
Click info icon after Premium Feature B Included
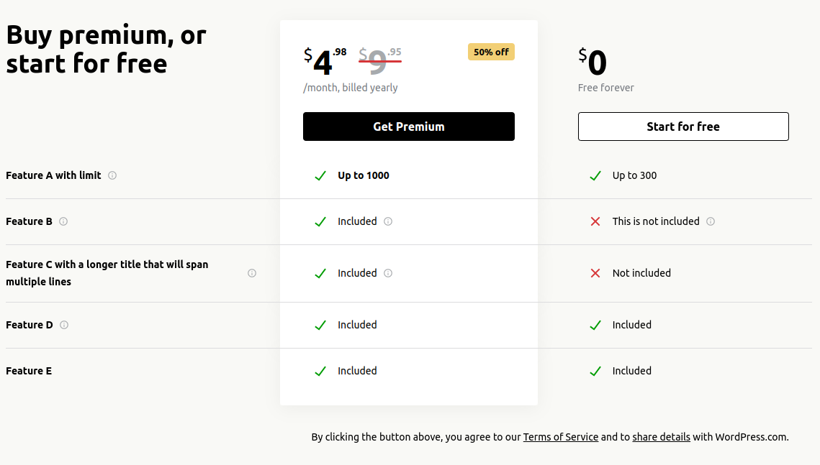click(388, 221)
